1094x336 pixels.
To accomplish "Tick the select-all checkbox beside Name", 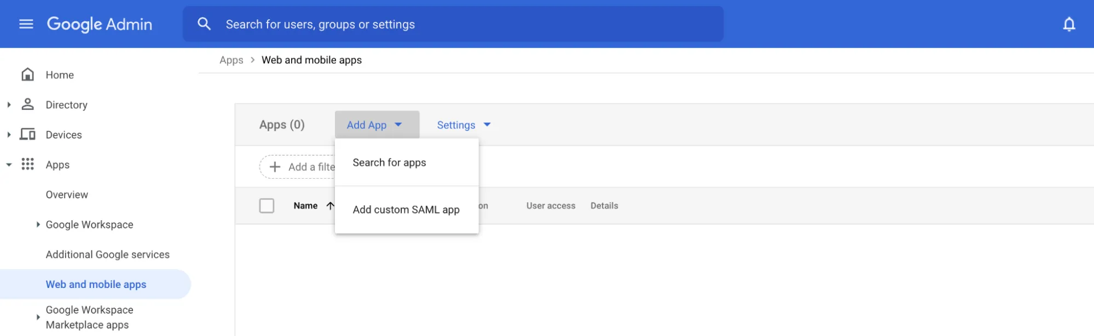I will [267, 206].
